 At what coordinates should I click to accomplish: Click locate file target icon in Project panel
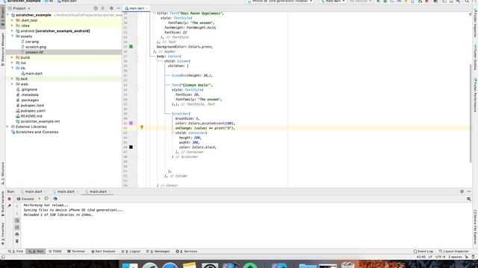pyautogui.click(x=96, y=8)
